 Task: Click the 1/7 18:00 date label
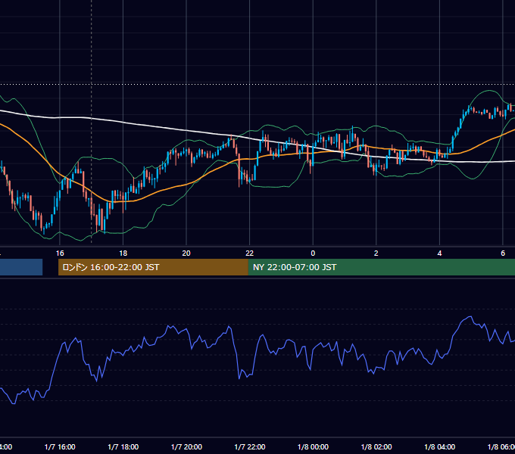tap(123, 446)
